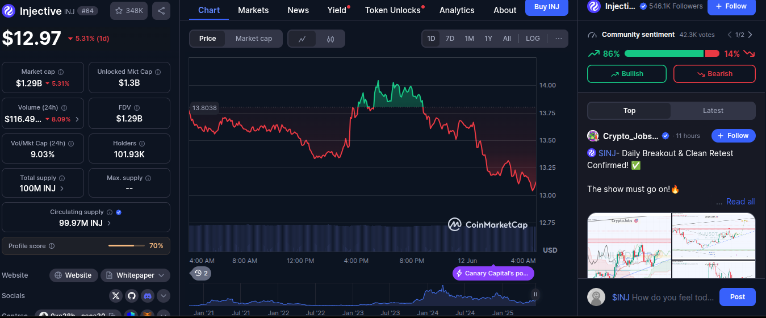Toggle the LOG scale on chart
Viewport: 766px width, 318px height.
point(533,39)
